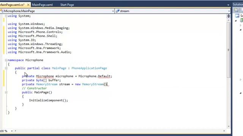The image size is (243, 136).
Task: Open the 100 % zoom dropdown
Action: [12, 131]
